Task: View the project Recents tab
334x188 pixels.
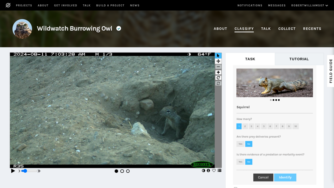Action: coord(312,29)
